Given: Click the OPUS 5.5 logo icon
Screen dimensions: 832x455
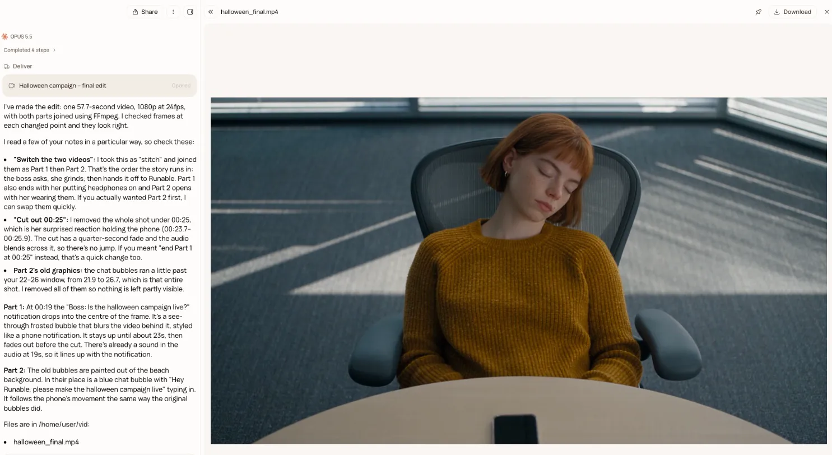Looking at the screenshot, I should [5, 36].
